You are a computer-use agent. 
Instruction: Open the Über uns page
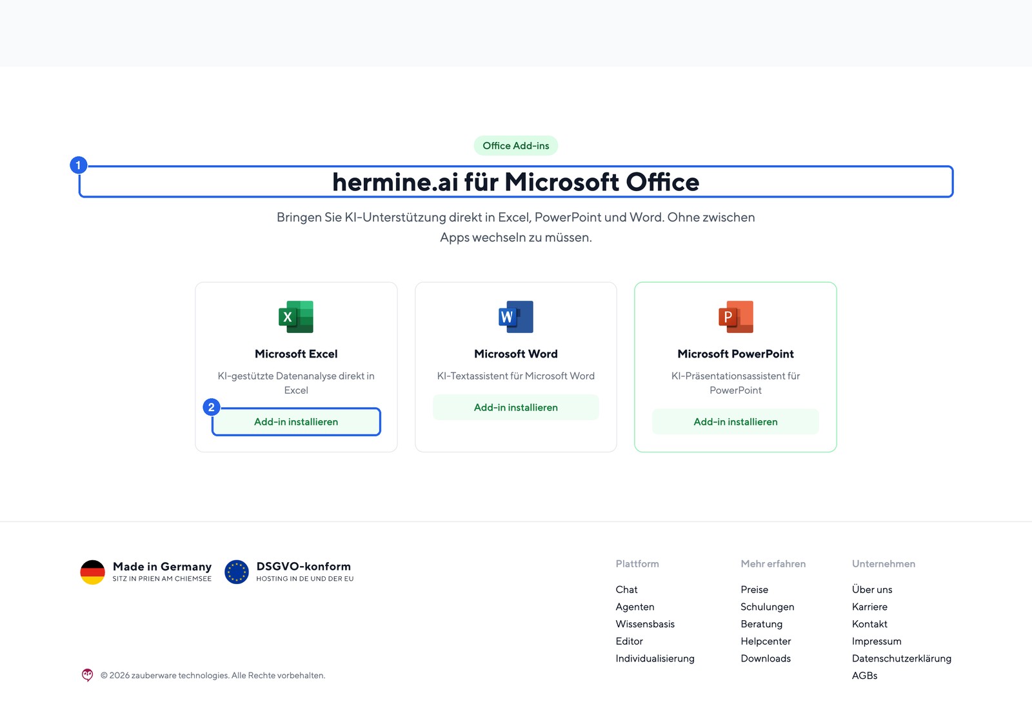point(872,589)
